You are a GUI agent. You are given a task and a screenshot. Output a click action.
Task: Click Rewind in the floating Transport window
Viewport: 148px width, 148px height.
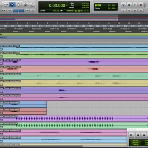144,135
